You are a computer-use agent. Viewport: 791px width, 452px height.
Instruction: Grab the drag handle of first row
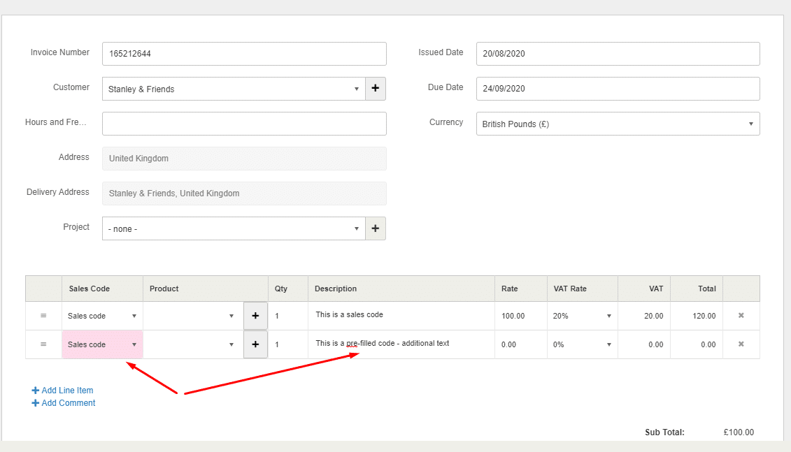click(x=43, y=316)
